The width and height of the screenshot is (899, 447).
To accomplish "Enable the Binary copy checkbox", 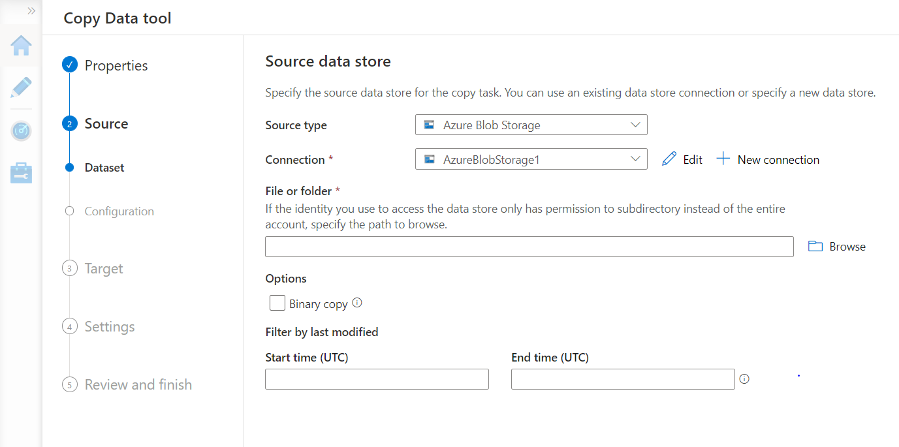I will (x=277, y=303).
